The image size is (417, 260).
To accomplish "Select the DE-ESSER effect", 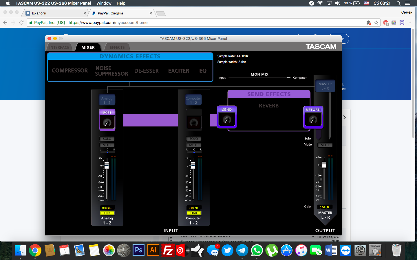I will [x=147, y=71].
